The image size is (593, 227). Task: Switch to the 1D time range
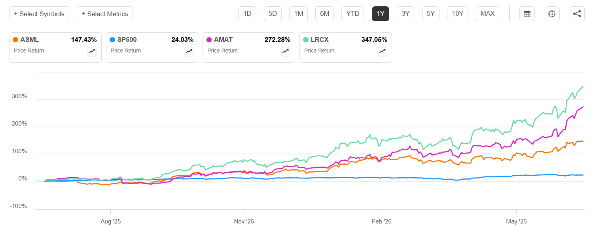(247, 14)
